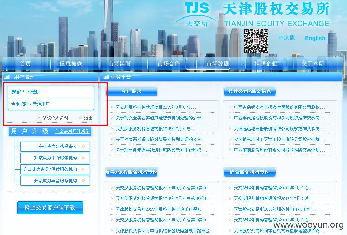Open 安卡精密机械(天津)股份有限公司 link

pyautogui.click(x=279, y=139)
